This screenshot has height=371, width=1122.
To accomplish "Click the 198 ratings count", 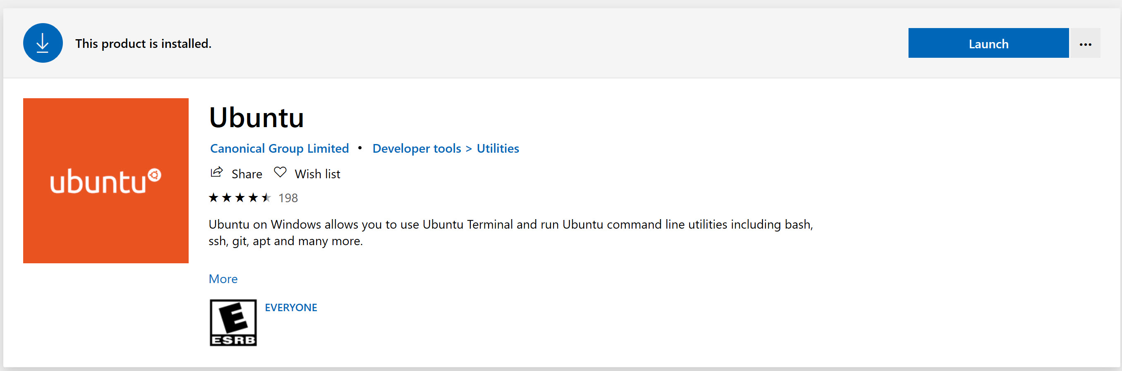I will coord(288,198).
